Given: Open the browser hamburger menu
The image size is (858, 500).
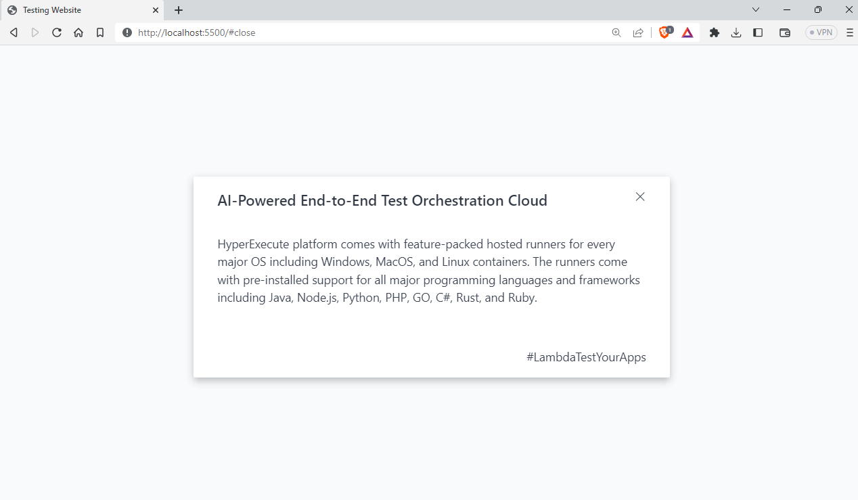Looking at the screenshot, I should (850, 32).
